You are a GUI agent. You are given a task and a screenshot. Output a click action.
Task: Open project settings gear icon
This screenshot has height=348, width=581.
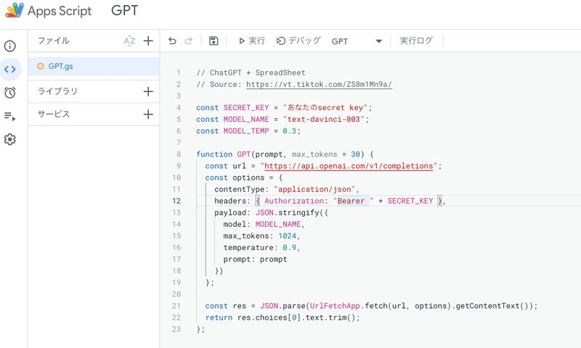10,139
